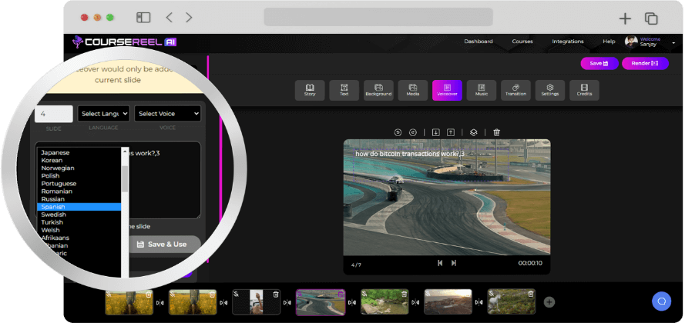Click the layers icon above the preview

tap(474, 132)
